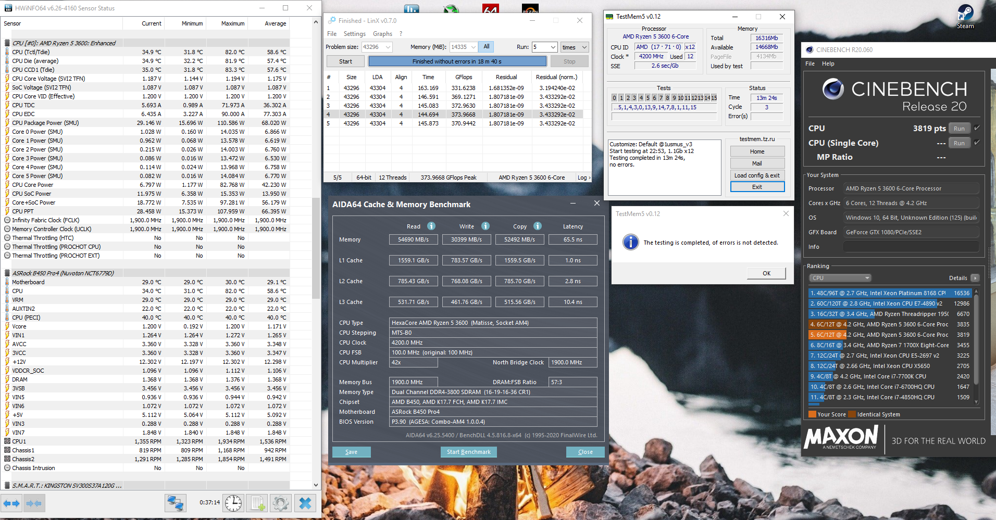Click AIDA64 Memory Read value field
This screenshot has height=520, width=996.
[x=414, y=239]
